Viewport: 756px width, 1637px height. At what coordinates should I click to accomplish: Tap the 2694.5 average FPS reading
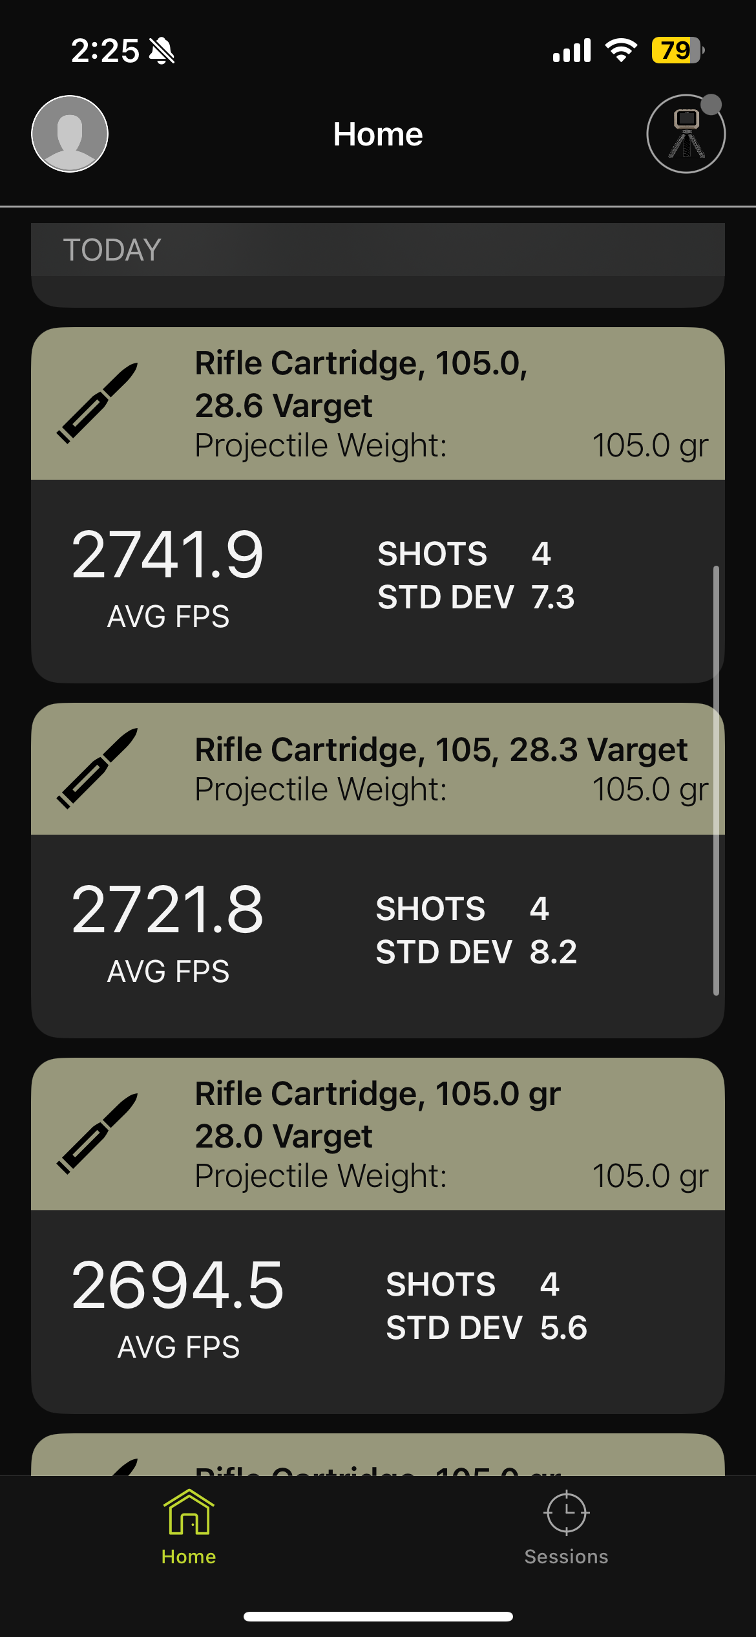177,1286
